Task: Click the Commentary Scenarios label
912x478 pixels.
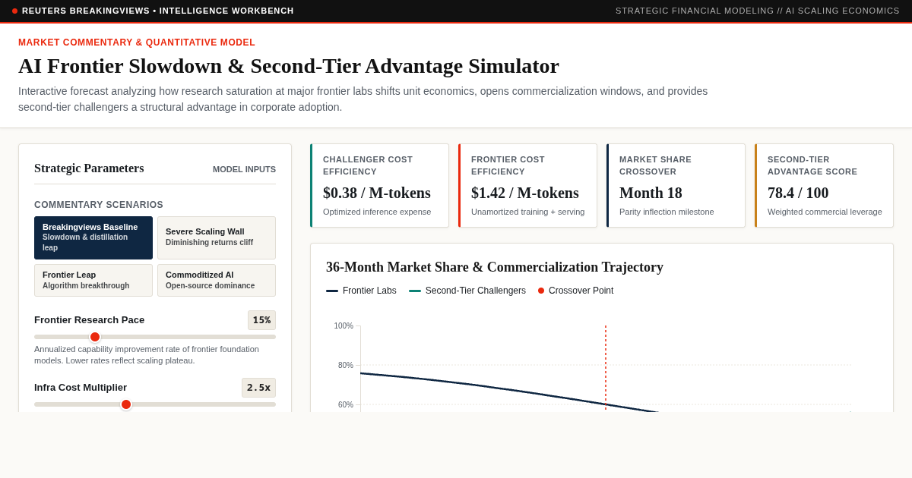Action: click(x=99, y=205)
